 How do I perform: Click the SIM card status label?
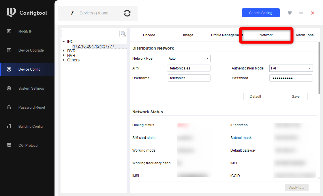coord(144,138)
